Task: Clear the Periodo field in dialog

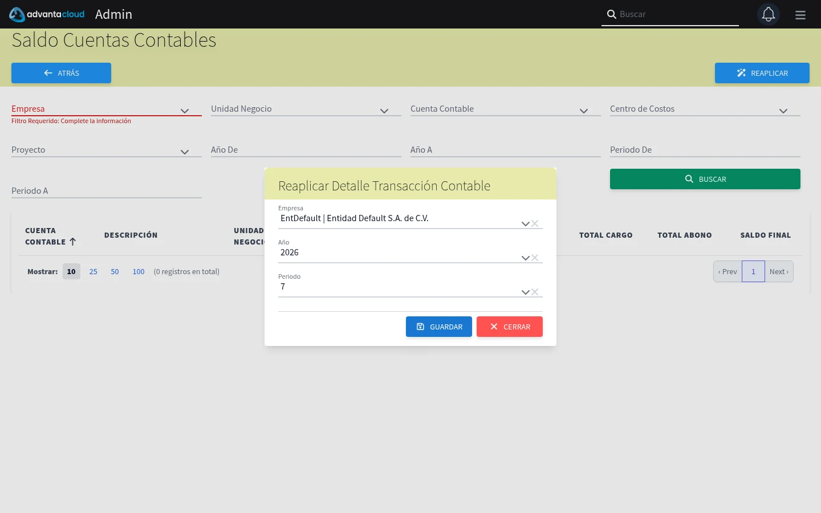Action: (x=535, y=292)
